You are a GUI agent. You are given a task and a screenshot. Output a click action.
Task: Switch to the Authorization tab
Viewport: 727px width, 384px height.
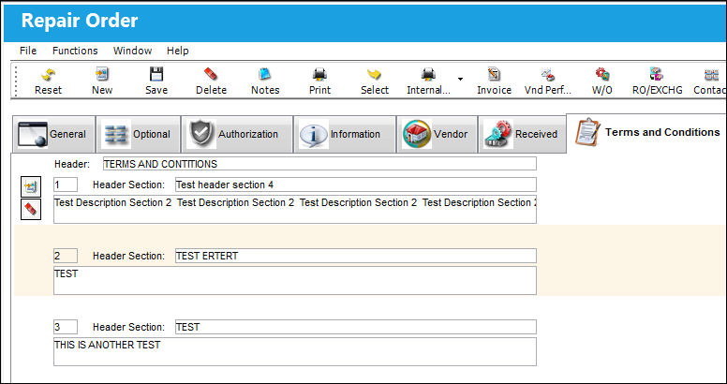(237, 135)
